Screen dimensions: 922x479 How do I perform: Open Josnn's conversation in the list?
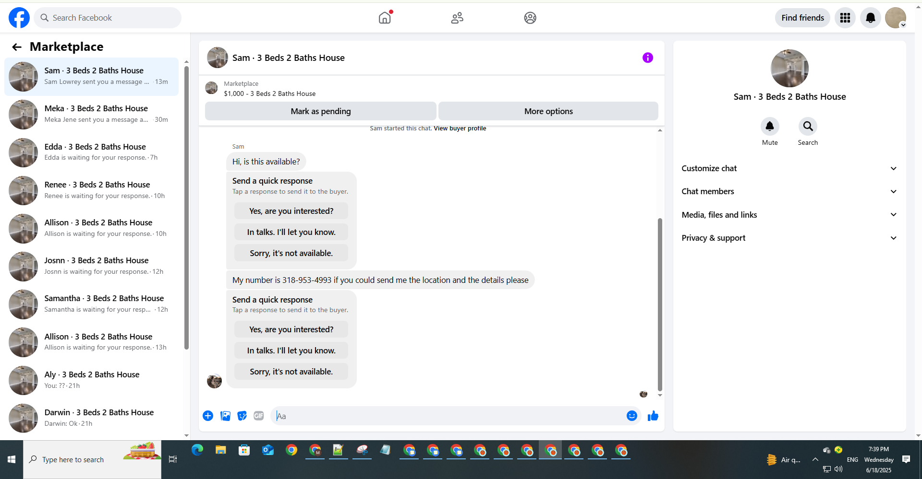coord(91,266)
